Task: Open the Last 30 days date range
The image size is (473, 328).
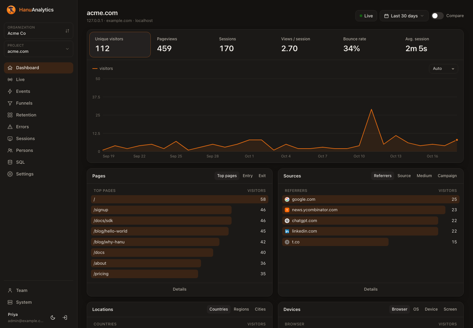Action: (404, 16)
